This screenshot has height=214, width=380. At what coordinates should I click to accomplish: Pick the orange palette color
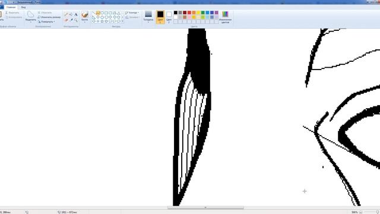[x=194, y=12]
